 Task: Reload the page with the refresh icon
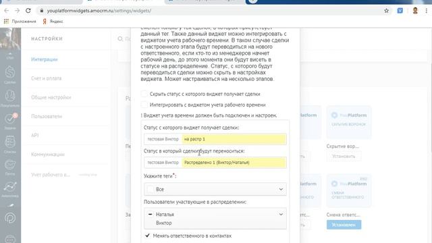28,11
